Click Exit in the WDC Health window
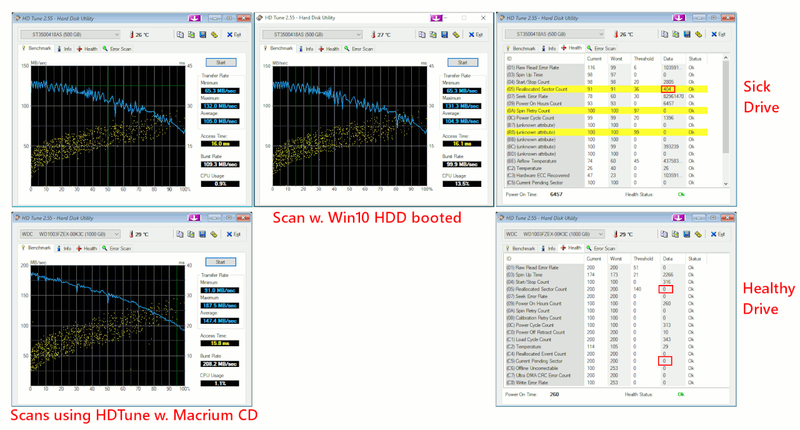The height and width of the screenshot is (430, 800). (718, 234)
